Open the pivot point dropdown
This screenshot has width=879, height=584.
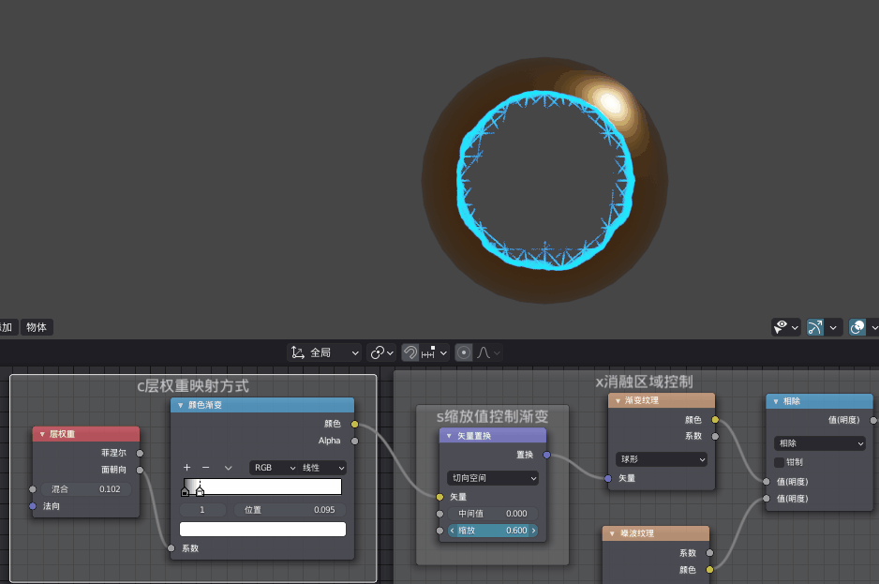(x=381, y=352)
